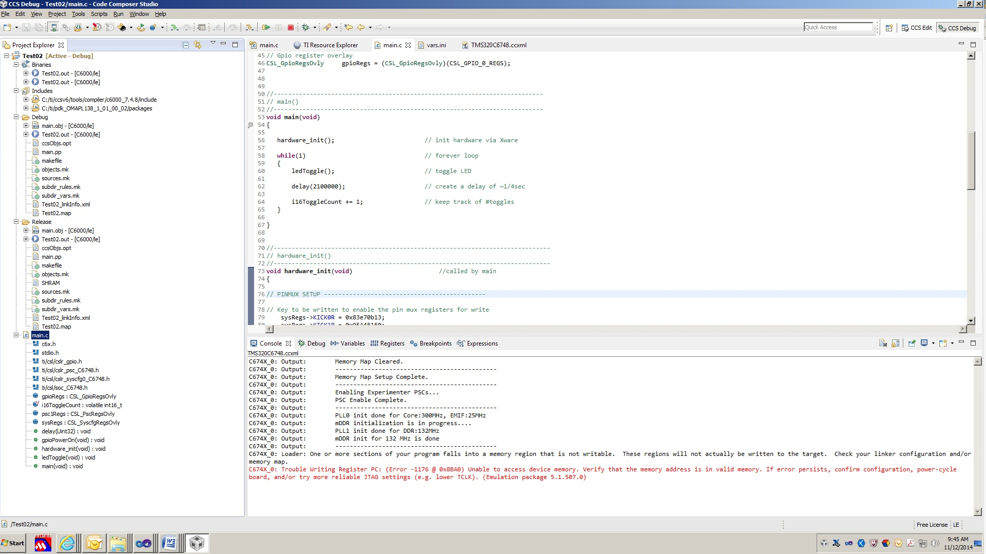Click editor horizontal scrollbar right arrow
Screen dimensions: 986x554
tap(963, 329)
